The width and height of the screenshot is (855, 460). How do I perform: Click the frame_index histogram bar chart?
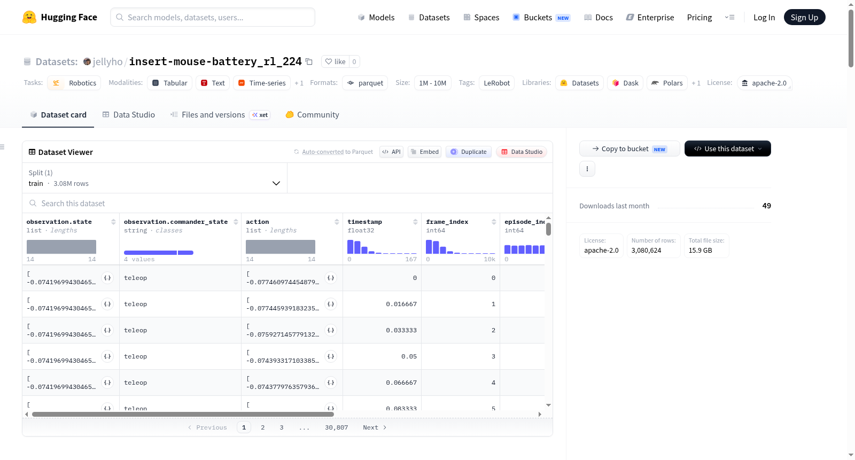pyautogui.click(x=461, y=247)
